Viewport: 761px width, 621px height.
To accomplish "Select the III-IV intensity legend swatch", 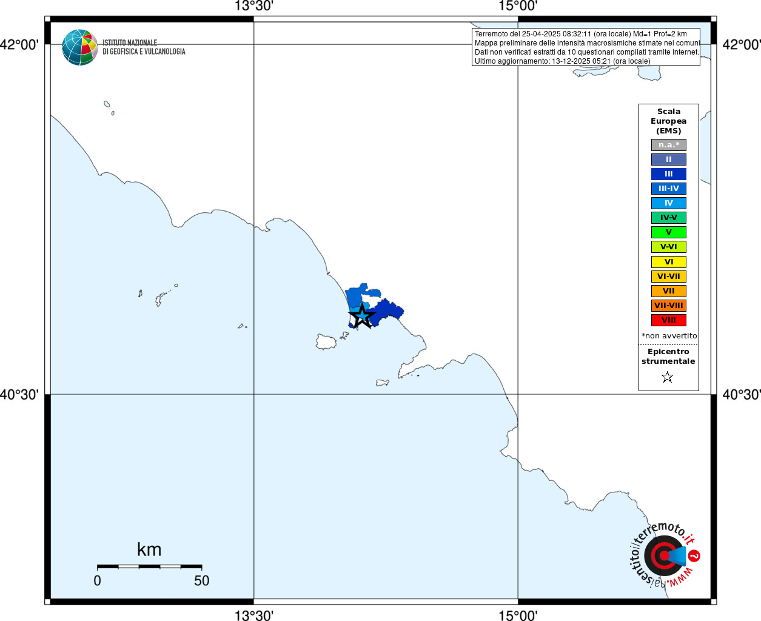I will point(669,189).
